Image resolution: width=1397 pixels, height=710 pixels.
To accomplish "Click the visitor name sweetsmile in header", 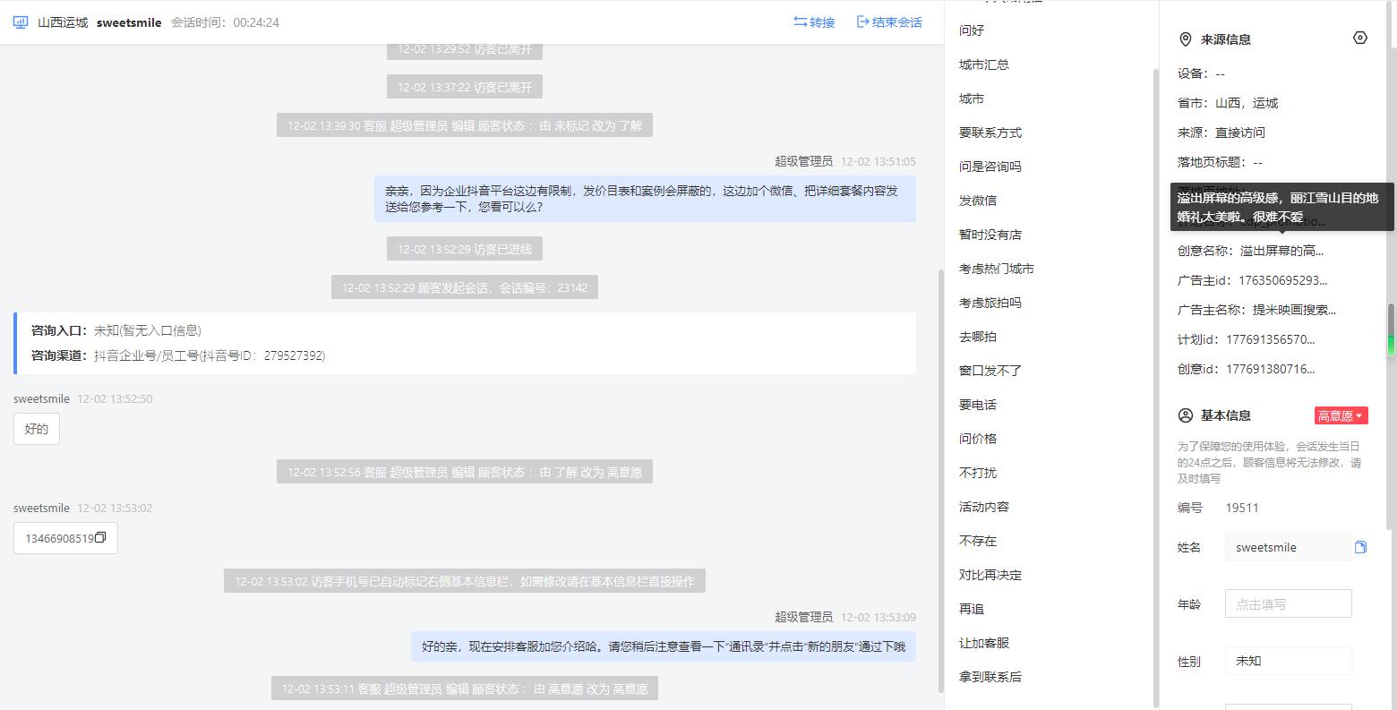I will pos(129,22).
